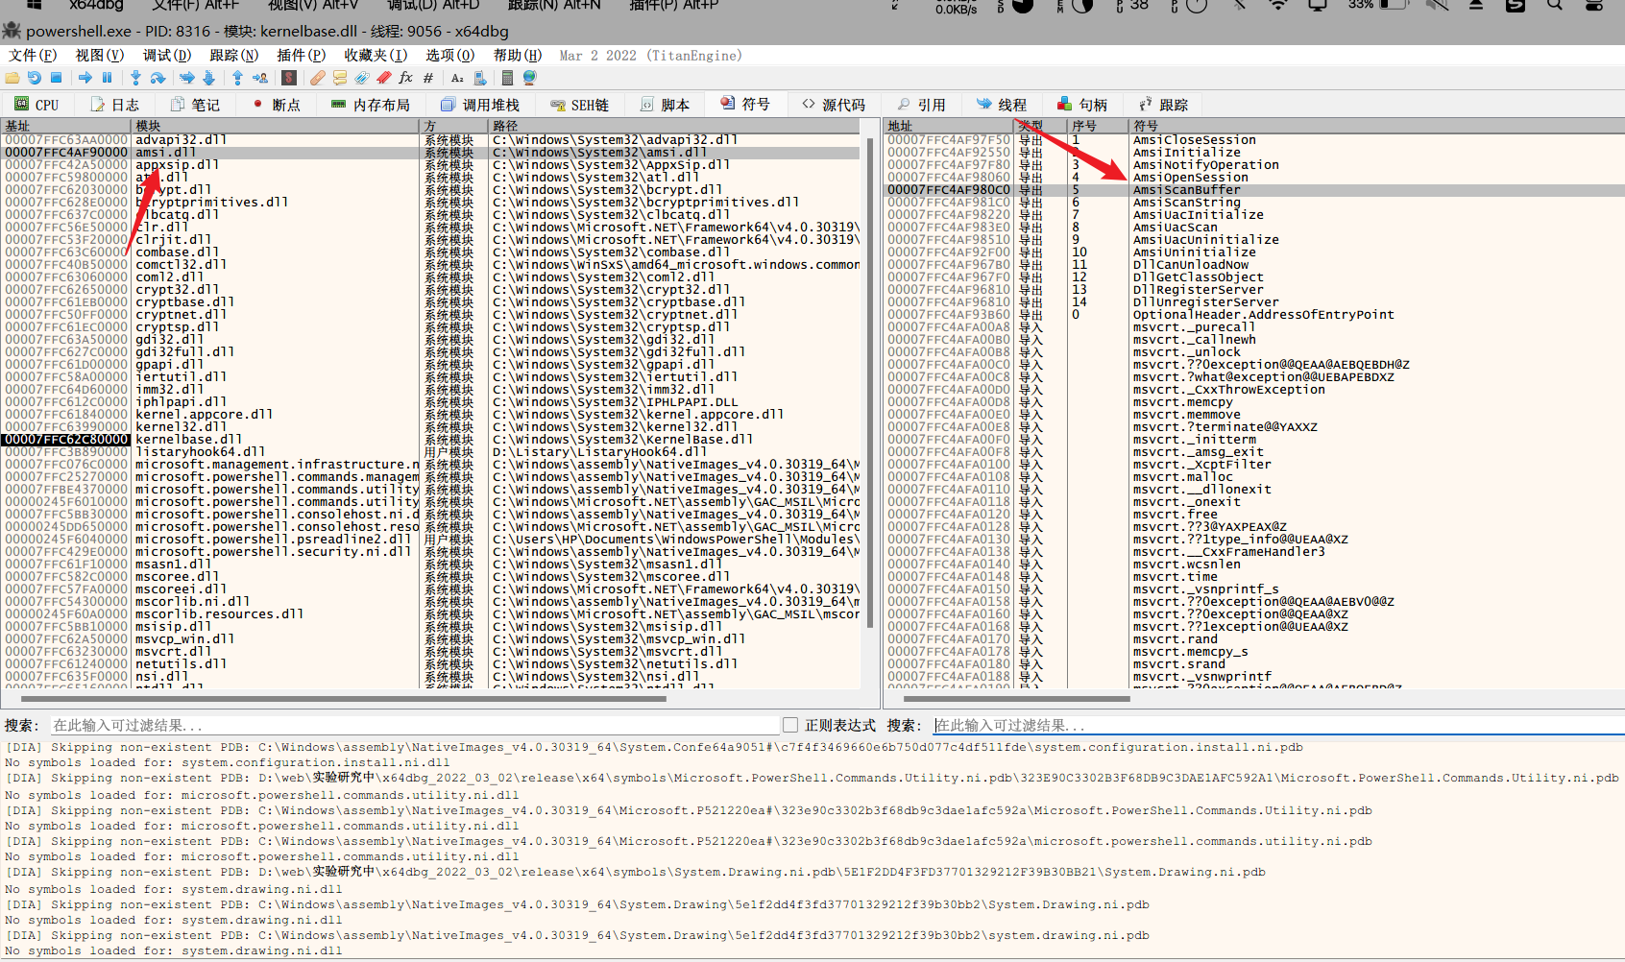Open the Intermodular Calls icon
The image size is (1625, 962).
click(480, 78)
